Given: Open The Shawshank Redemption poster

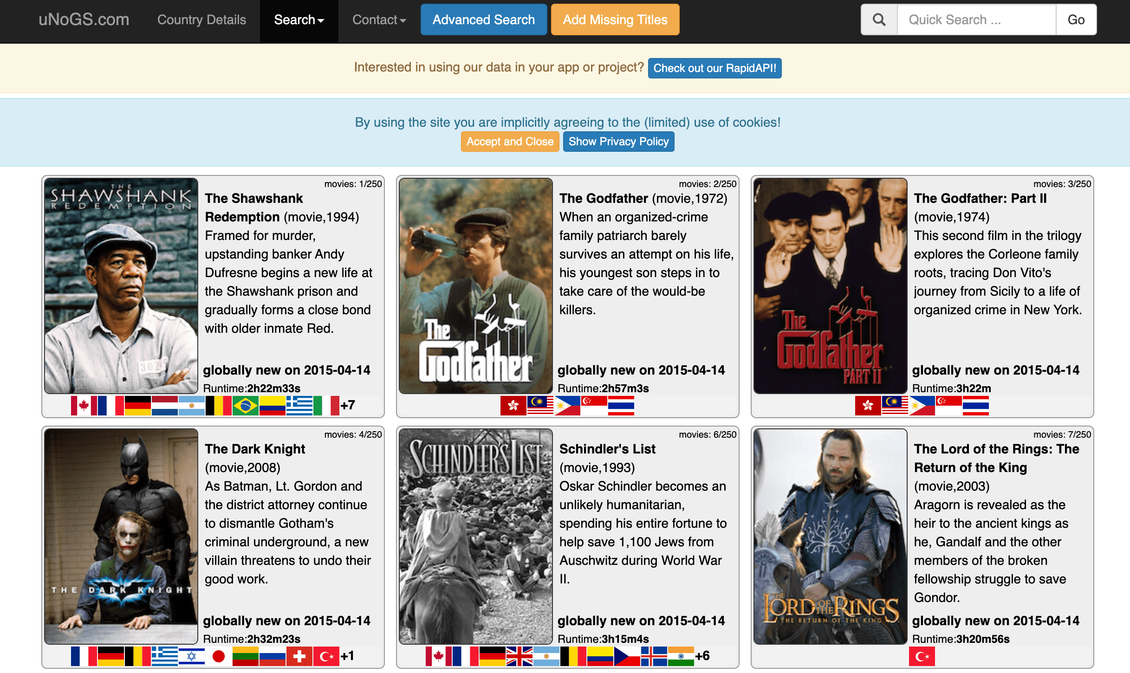Looking at the screenshot, I should tap(121, 286).
